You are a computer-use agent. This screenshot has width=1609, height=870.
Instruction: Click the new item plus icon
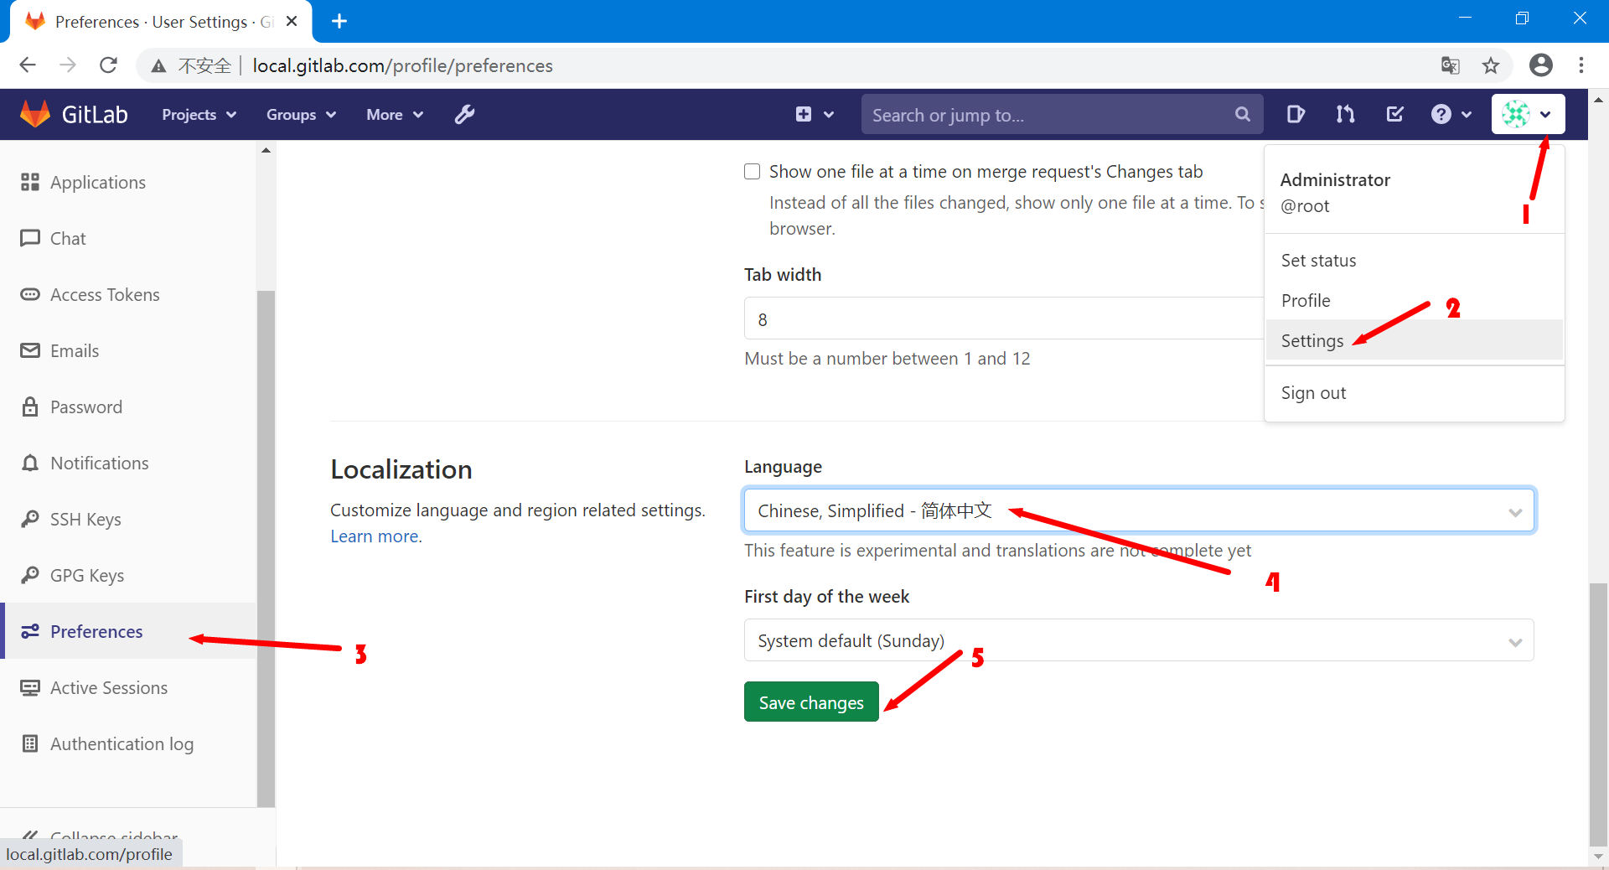tap(803, 114)
